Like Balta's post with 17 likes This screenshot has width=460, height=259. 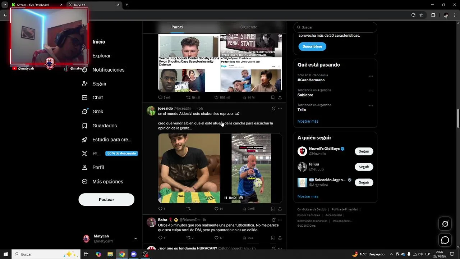[218, 238]
